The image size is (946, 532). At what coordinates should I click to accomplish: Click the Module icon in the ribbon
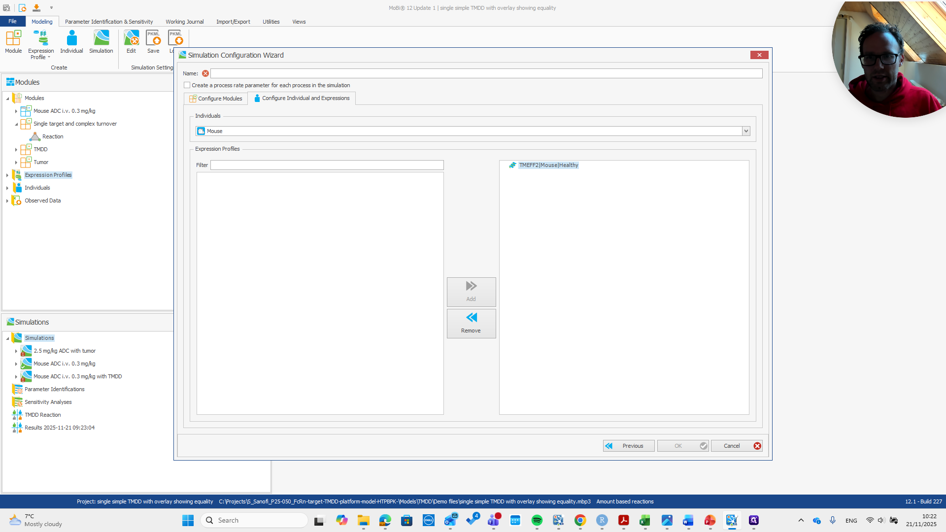point(13,38)
